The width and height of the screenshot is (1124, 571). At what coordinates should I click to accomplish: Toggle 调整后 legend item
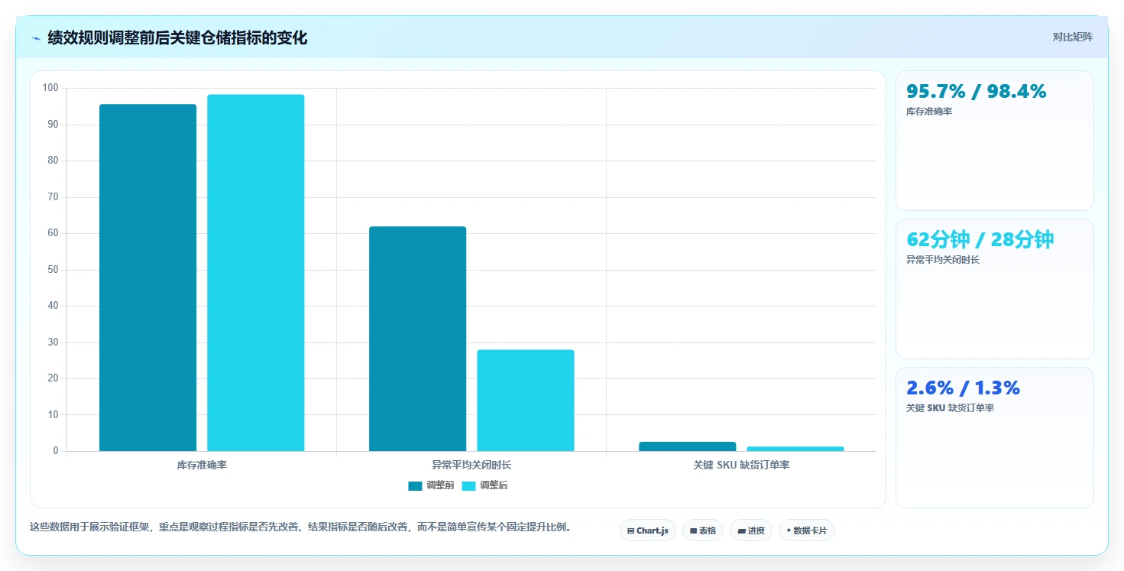click(484, 485)
